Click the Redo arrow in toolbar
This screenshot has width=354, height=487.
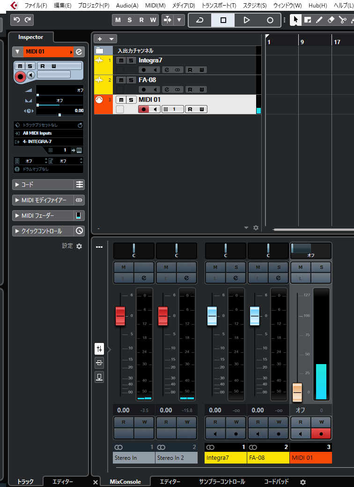[28, 20]
